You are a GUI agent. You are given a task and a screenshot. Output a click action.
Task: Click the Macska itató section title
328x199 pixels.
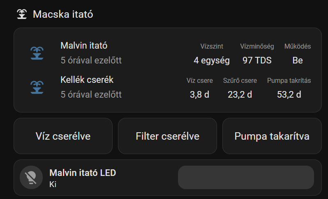63,14
